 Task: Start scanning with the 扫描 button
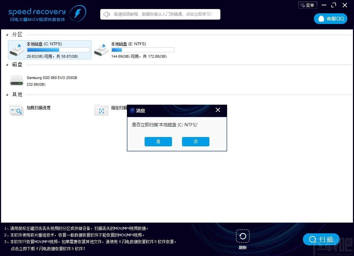pyautogui.click(x=321, y=239)
